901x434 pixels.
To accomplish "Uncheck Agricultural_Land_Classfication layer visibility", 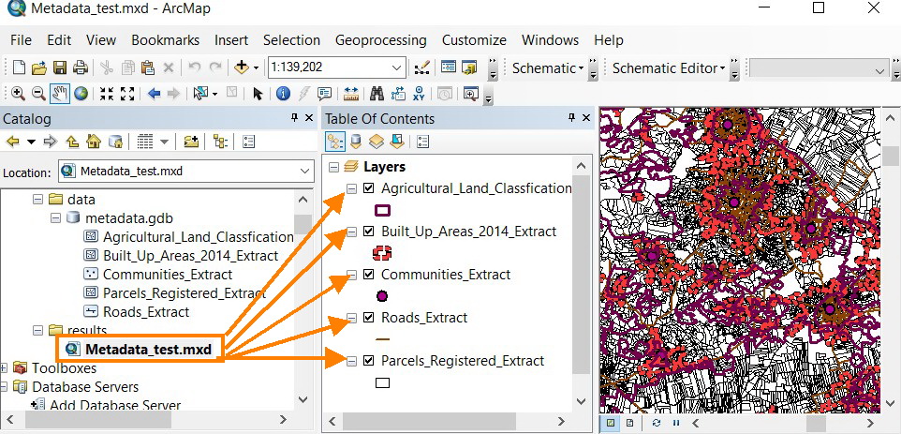I will [368, 188].
